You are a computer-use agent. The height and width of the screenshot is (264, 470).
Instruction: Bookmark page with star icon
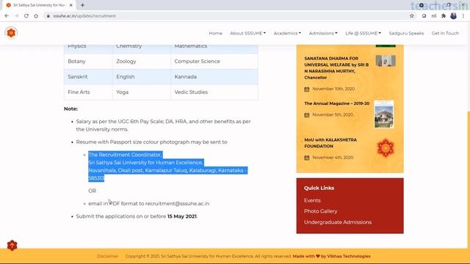412,16
